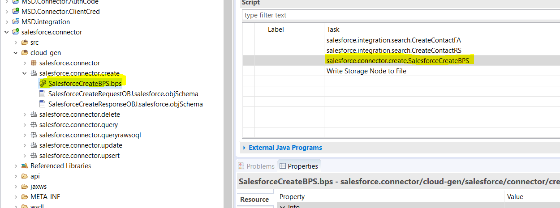This screenshot has width=560, height=208.
Task: Click the SalesforceCreateRequestOBJ schema file icon
Action: point(43,93)
